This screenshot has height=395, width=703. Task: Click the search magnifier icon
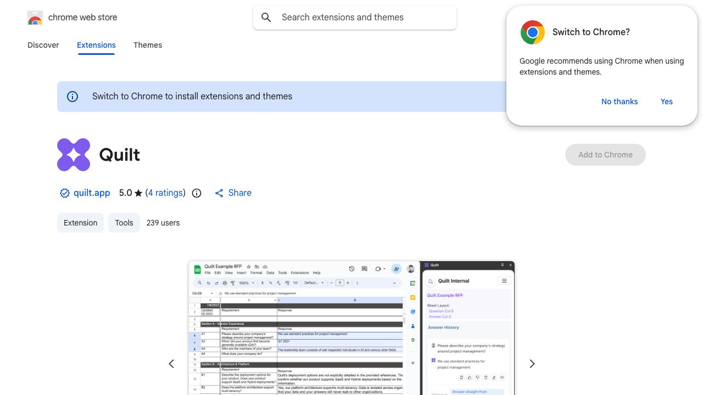266,18
